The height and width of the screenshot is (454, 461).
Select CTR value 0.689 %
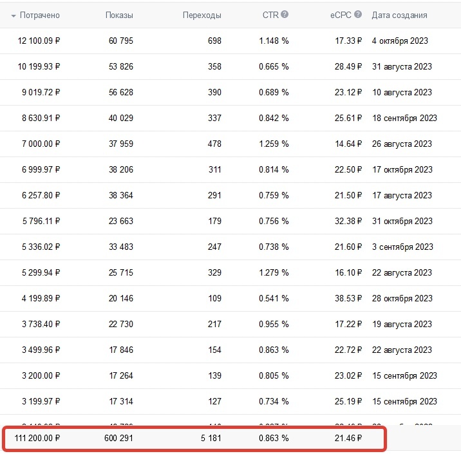[274, 92]
